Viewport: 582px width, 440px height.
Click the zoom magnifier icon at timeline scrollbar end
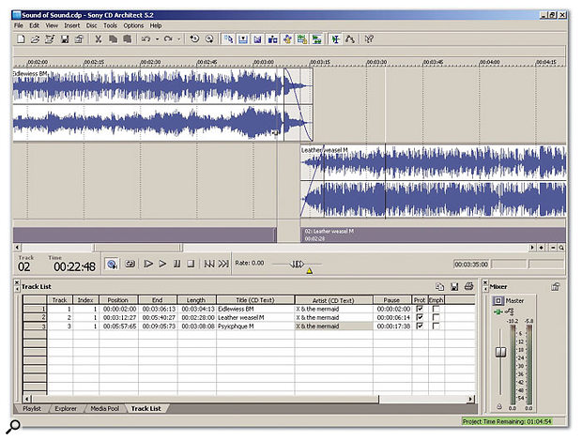[x=561, y=248]
